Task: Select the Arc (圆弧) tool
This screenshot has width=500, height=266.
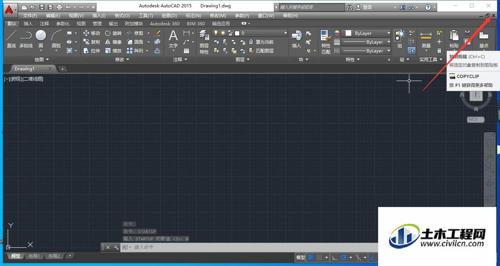Action: click(56, 39)
